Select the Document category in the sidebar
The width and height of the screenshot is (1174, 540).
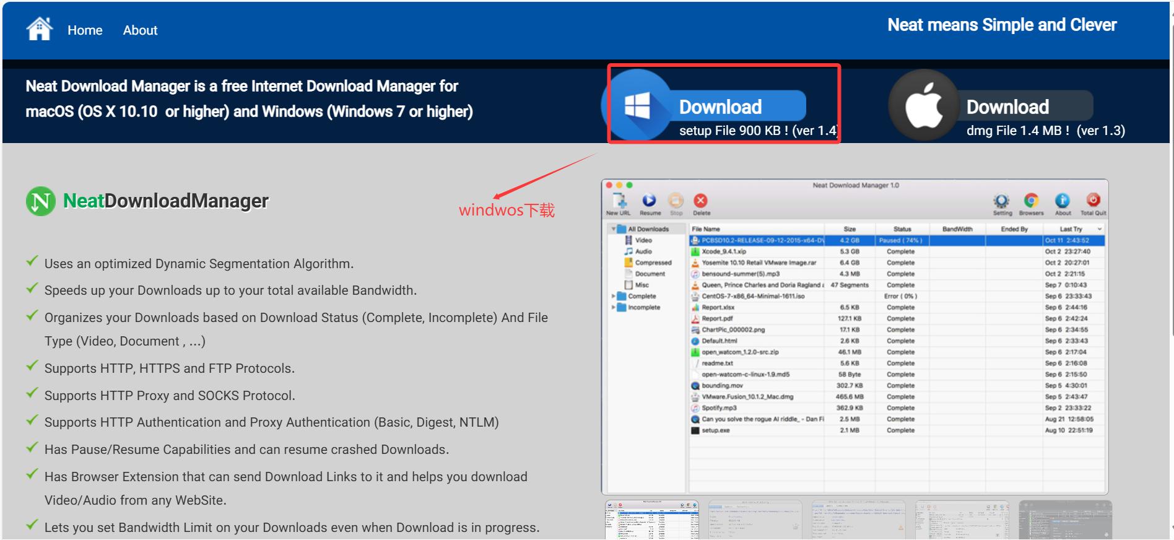coord(650,274)
